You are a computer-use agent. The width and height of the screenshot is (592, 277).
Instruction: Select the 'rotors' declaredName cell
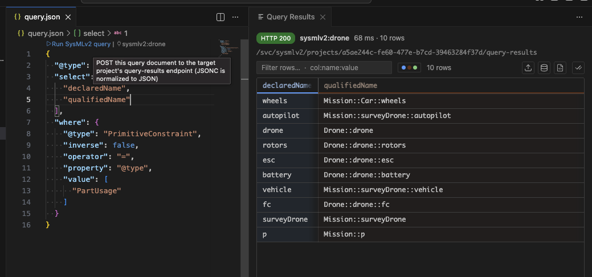click(x=287, y=145)
